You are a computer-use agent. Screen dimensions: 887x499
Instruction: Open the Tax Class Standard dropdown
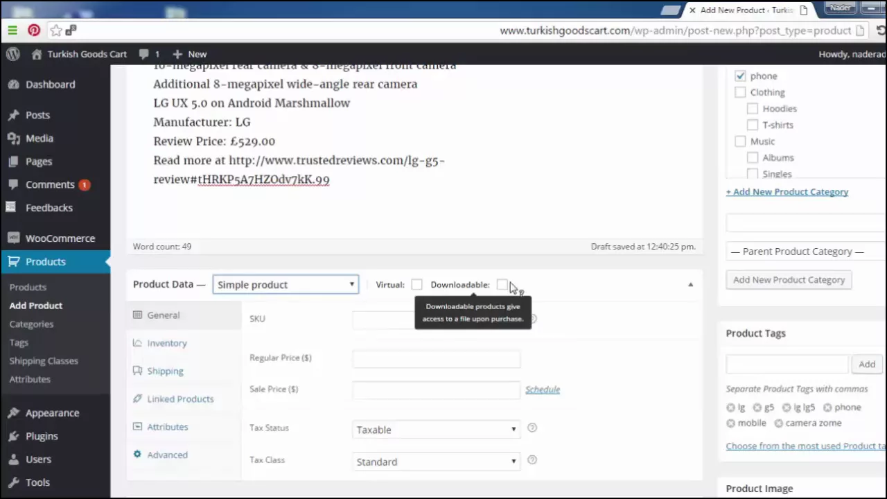pos(436,462)
